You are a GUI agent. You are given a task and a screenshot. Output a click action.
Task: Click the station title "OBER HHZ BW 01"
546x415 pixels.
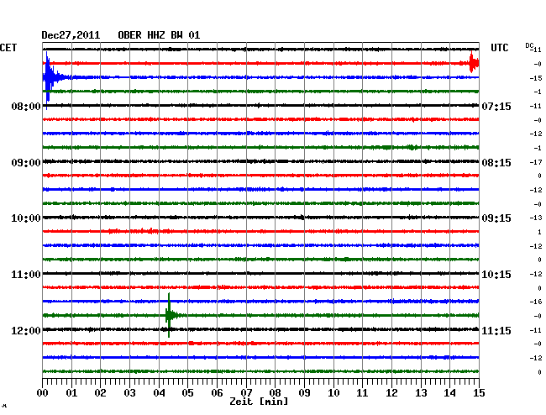(x=159, y=35)
